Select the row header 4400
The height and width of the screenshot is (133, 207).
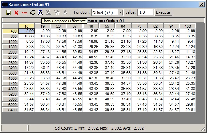click(x=10, y=84)
